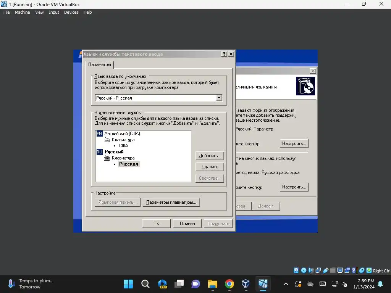This screenshot has height=293, width=391.
Task: Open Task View from taskbar
Action: coord(179,284)
